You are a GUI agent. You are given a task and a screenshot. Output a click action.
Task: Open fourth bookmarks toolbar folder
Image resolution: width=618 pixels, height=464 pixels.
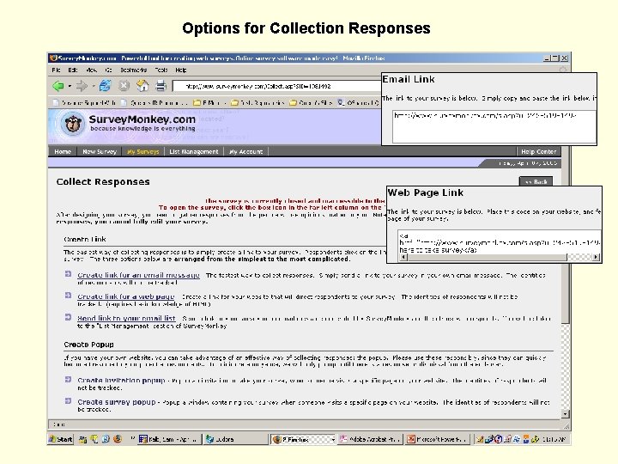(258, 102)
